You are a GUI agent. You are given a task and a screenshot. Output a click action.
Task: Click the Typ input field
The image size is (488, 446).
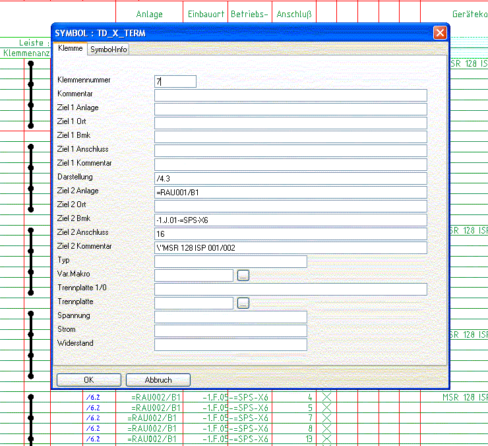click(231, 262)
